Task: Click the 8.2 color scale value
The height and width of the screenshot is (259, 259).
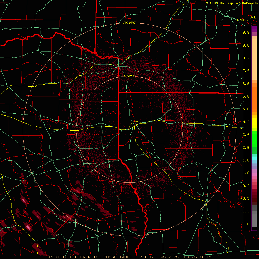Action: (246, 58)
